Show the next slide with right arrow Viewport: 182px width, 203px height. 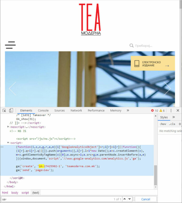tap(167, 89)
